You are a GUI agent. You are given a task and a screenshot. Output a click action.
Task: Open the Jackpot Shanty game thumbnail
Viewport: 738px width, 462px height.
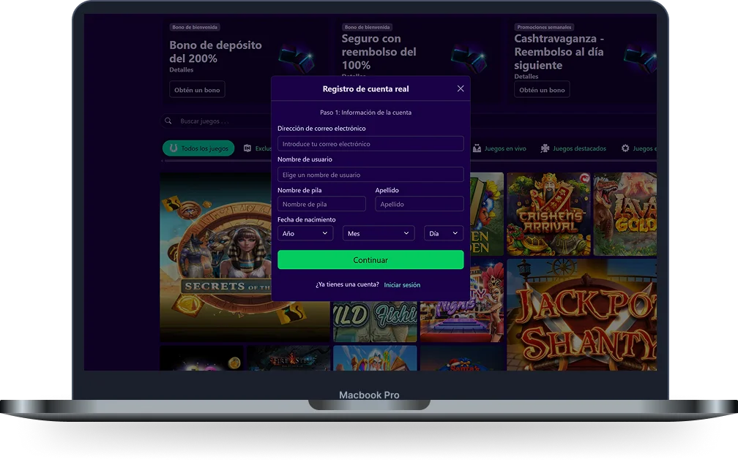click(582, 314)
